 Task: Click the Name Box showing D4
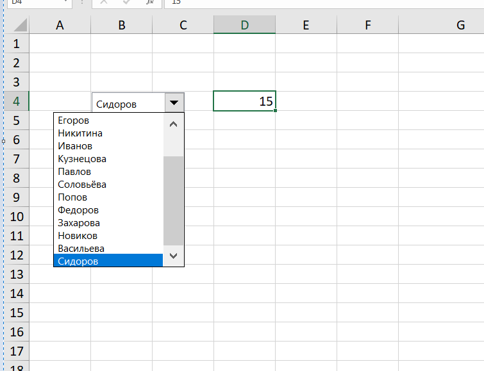coord(40,3)
